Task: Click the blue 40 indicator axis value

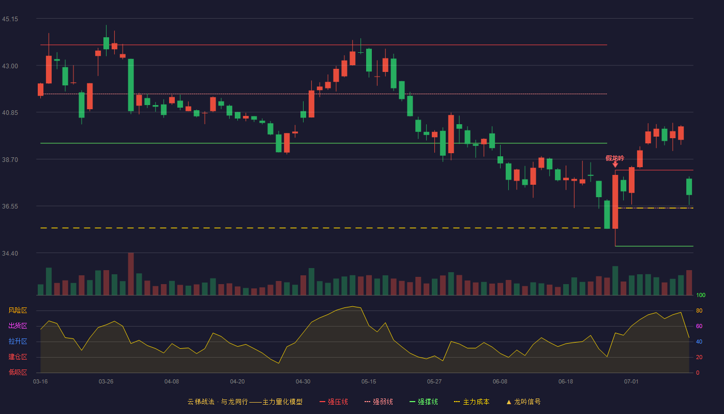Action: (699, 342)
